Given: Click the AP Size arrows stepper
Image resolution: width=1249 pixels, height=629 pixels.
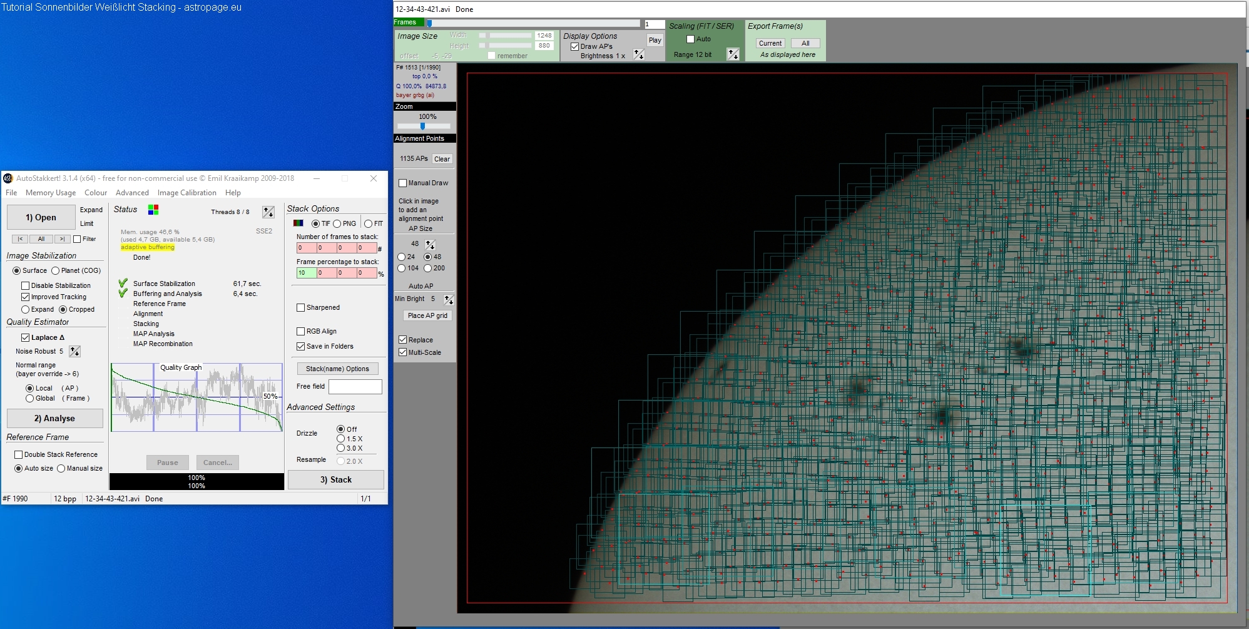Looking at the screenshot, I should [x=430, y=245].
